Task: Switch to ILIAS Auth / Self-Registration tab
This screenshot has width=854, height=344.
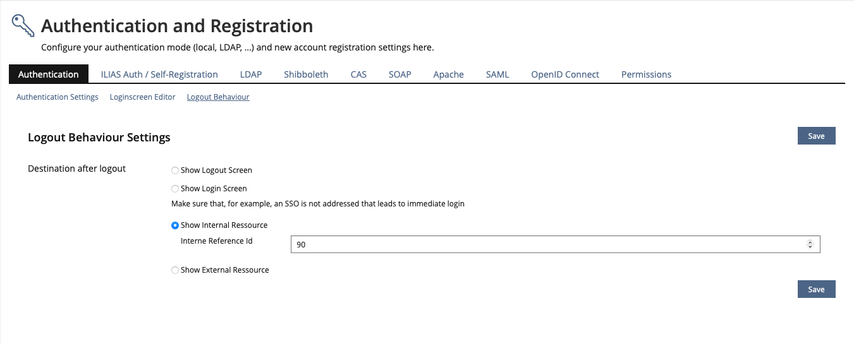Action: [x=159, y=74]
